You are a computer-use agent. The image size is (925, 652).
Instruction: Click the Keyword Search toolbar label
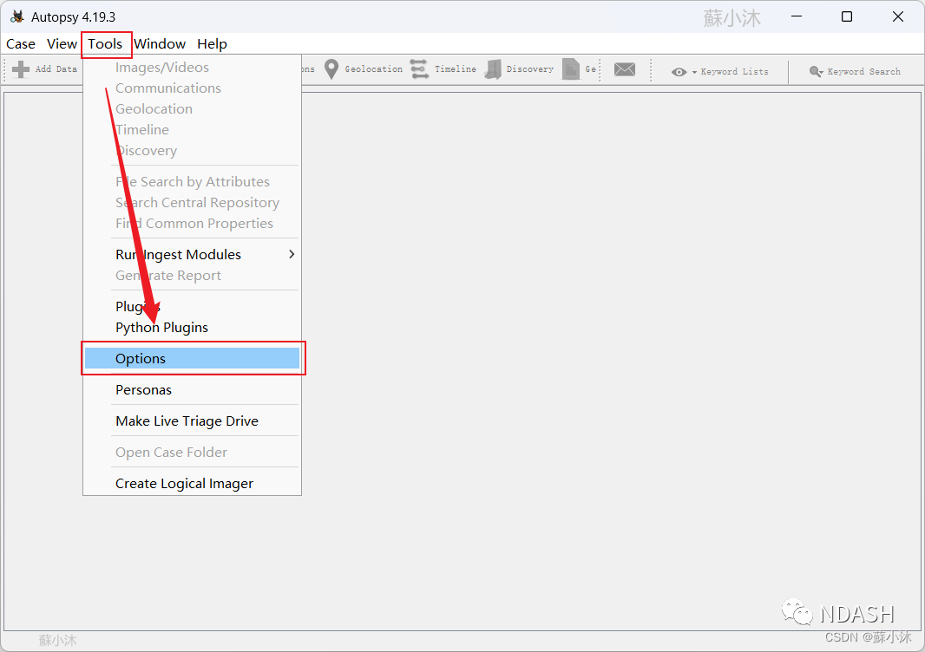(x=863, y=71)
